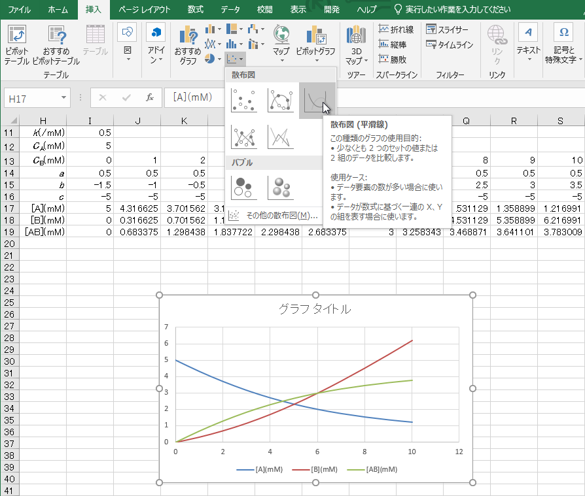The height and width of the screenshot is (496, 585).
Task: Choose scatter with smooth lines only
Action: pos(317,100)
